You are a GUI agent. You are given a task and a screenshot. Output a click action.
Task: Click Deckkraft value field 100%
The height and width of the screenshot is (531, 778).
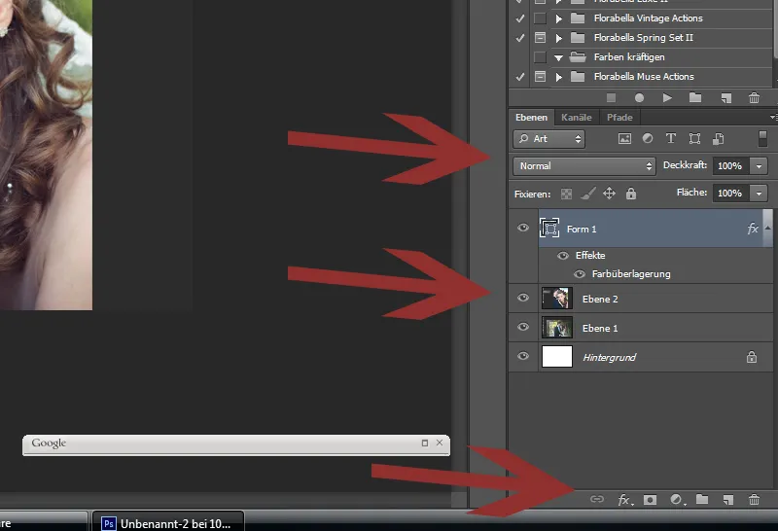(x=730, y=166)
